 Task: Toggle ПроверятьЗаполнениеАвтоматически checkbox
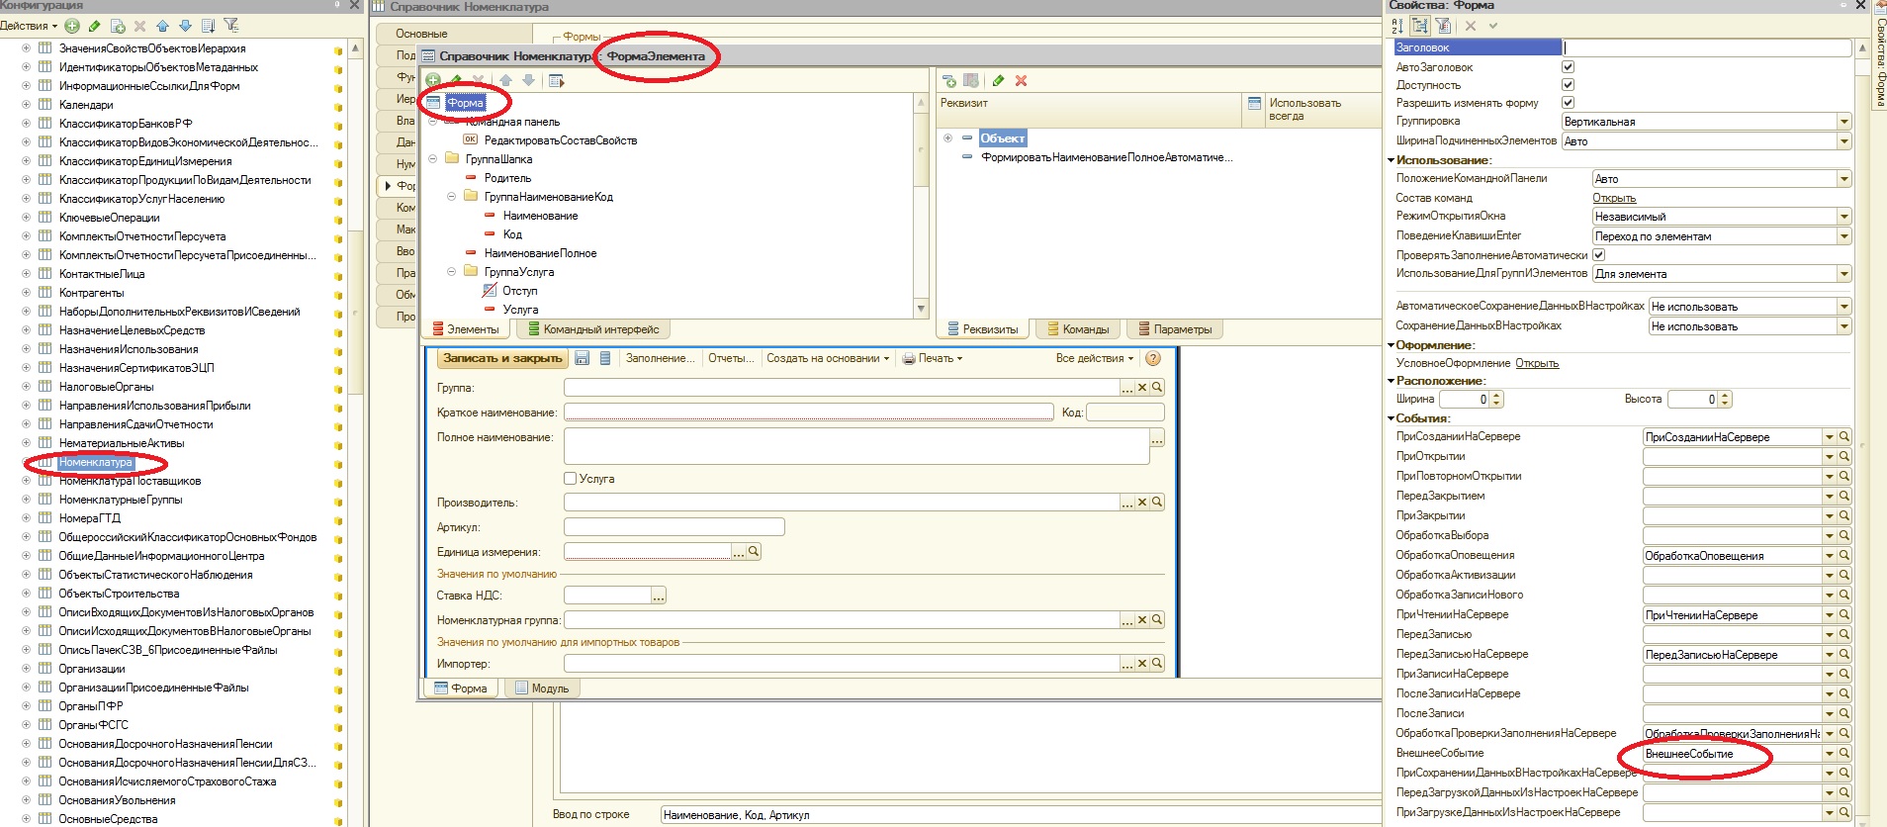point(1598,255)
